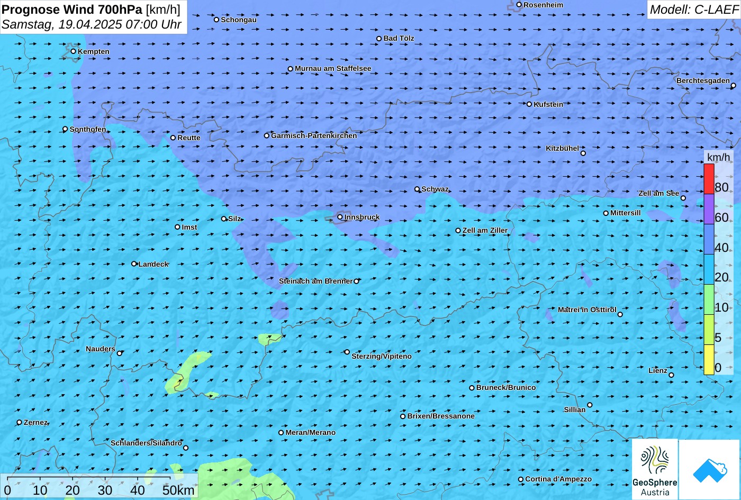Click the Bruneck/Brunico label
This screenshot has height=500, width=741.
click(506, 387)
